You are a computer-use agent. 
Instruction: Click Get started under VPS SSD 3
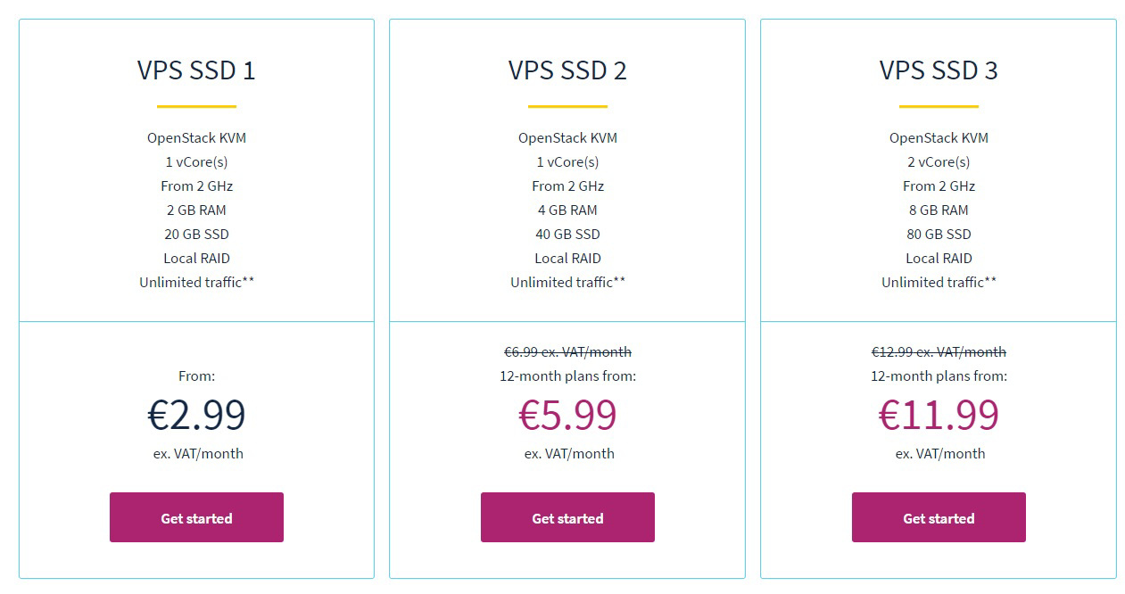(939, 517)
